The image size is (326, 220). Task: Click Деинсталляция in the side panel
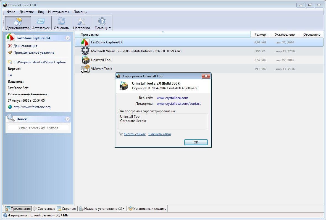(25, 46)
